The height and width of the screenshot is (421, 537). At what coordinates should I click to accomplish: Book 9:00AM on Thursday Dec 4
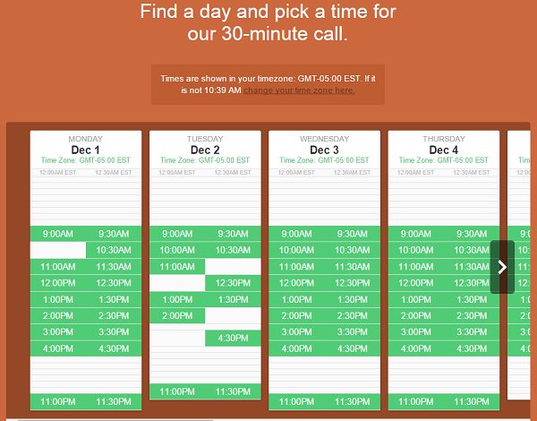coord(416,234)
